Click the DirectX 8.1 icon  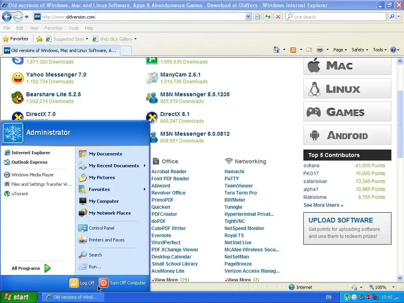(152, 118)
